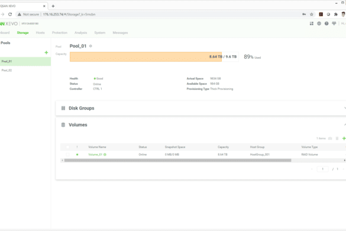Screen dimensions: 346x231
Task: Open the Protection tab
Action: 60,33
